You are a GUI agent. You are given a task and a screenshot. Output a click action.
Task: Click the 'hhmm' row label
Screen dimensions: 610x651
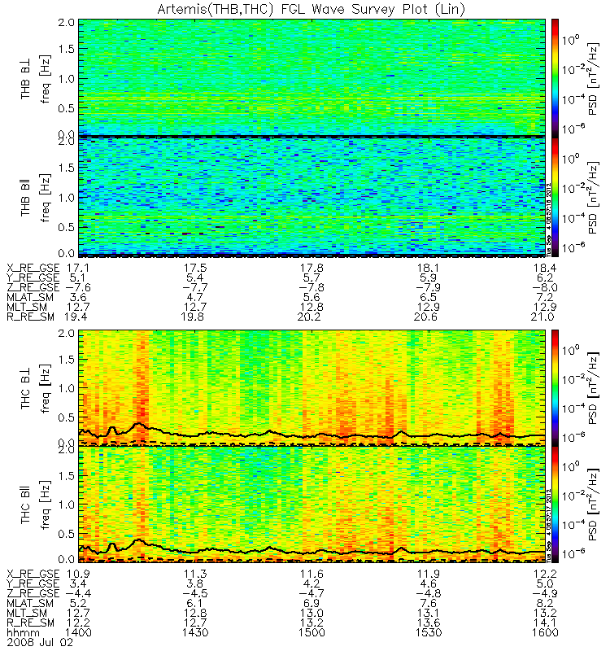[x=24, y=633]
